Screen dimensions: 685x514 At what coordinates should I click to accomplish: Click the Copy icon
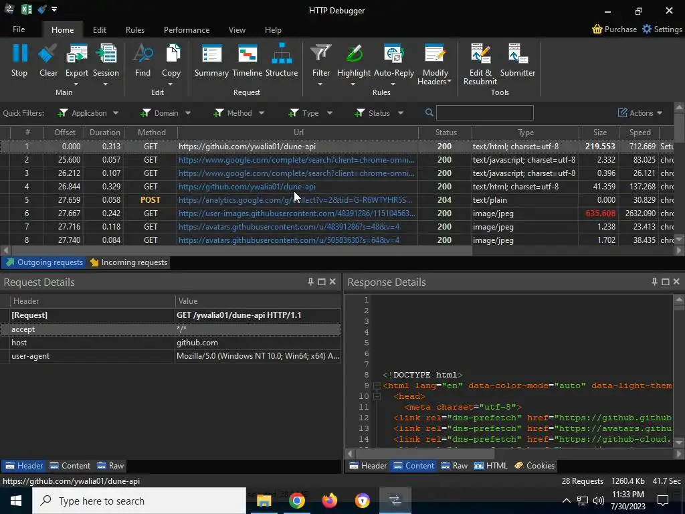[172, 54]
